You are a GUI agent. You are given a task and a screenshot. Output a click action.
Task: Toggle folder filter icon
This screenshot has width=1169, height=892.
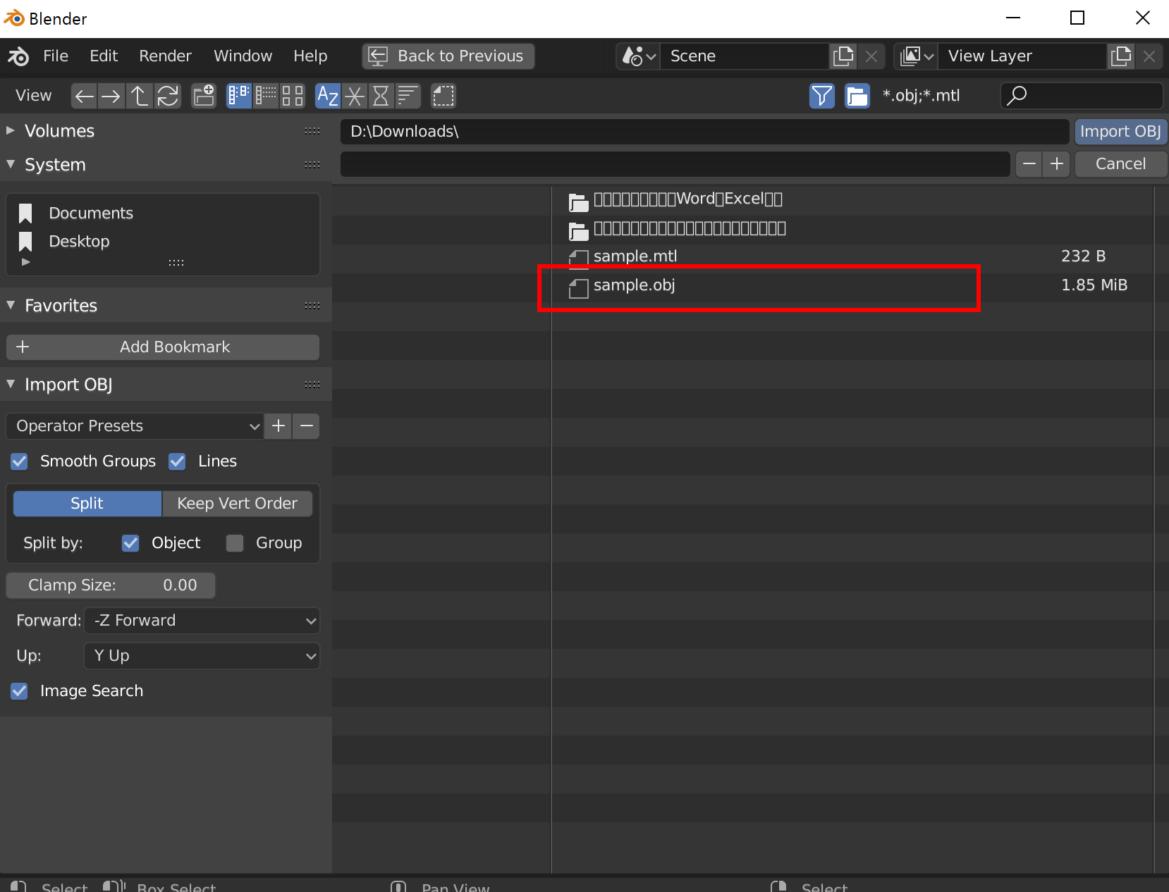[x=857, y=96]
